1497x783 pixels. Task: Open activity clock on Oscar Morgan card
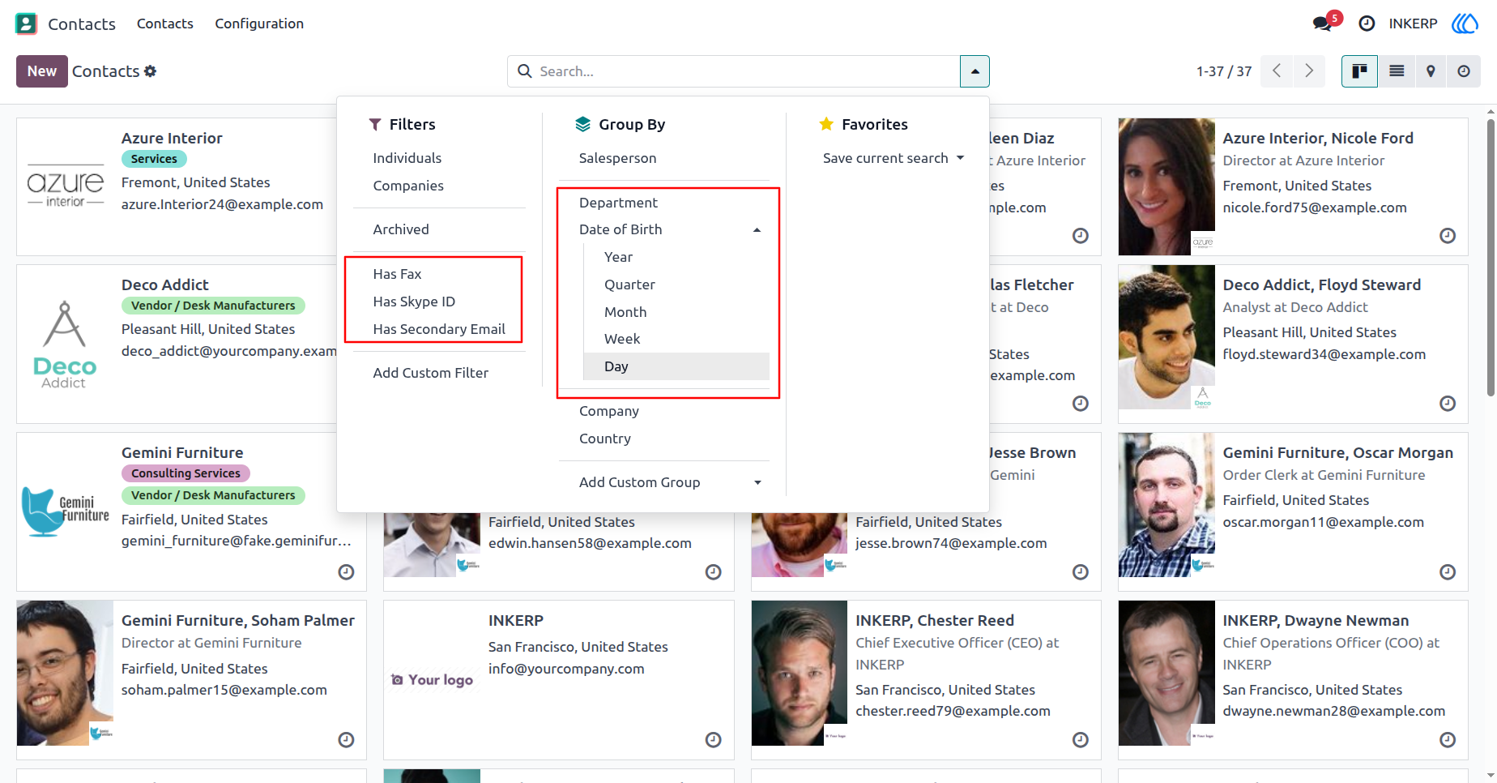(x=1448, y=572)
